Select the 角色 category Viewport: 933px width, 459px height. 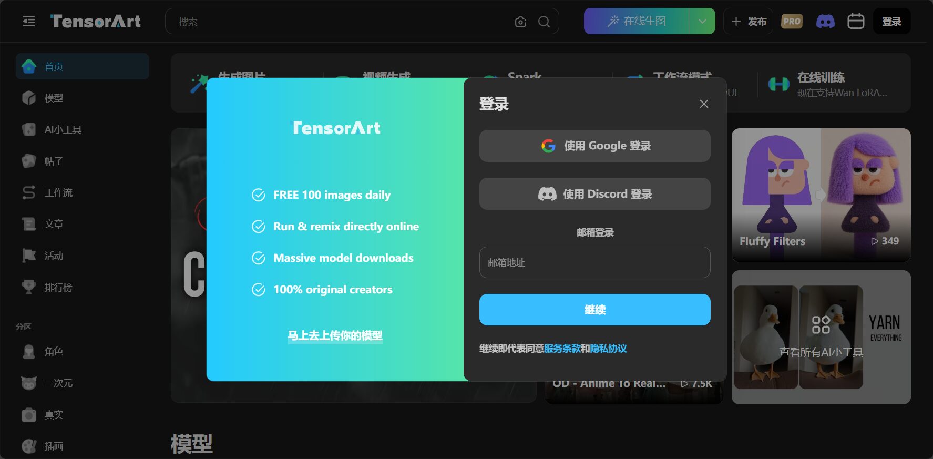(83, 351)
